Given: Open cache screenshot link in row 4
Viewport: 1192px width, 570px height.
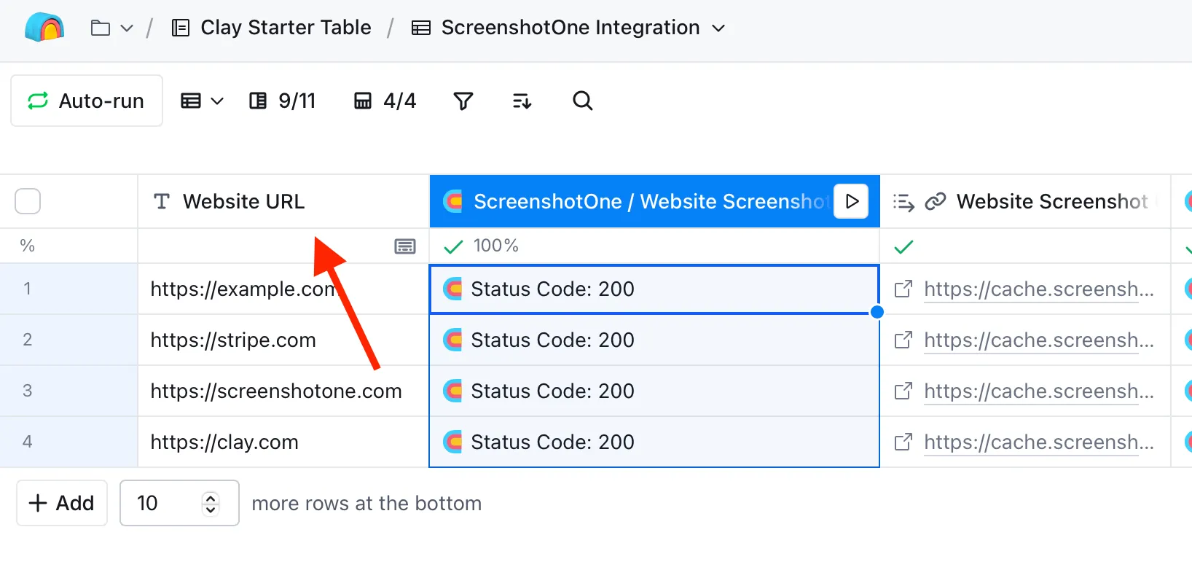Looking at the screenshot, I should point(1039,442).
